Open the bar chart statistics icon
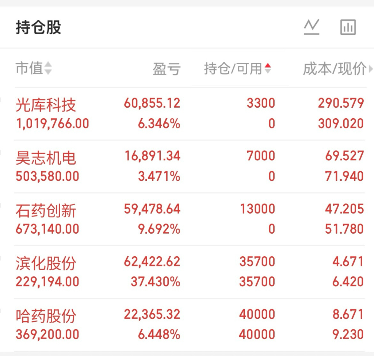The image size is (374, 356). tap(348, 27)
